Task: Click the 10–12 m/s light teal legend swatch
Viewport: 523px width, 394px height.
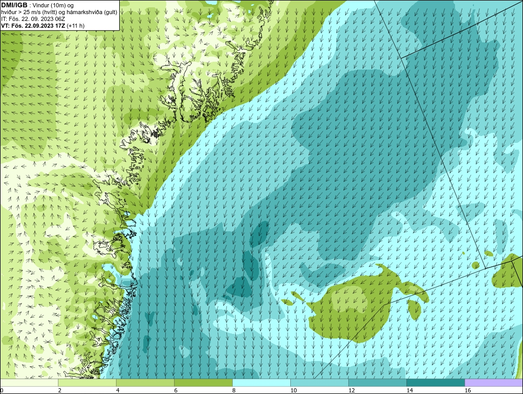Action: pos(319,382)
